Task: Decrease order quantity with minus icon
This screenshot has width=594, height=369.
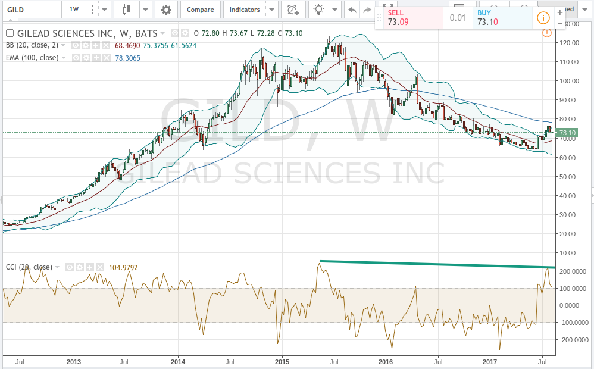Action: pyautogui.click(x=560, y=23)
